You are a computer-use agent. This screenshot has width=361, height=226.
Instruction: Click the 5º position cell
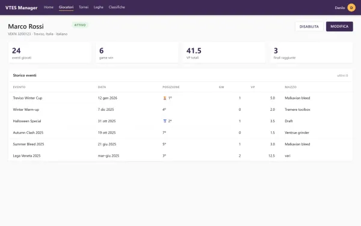pyautogui.click(x=164, y=144)
